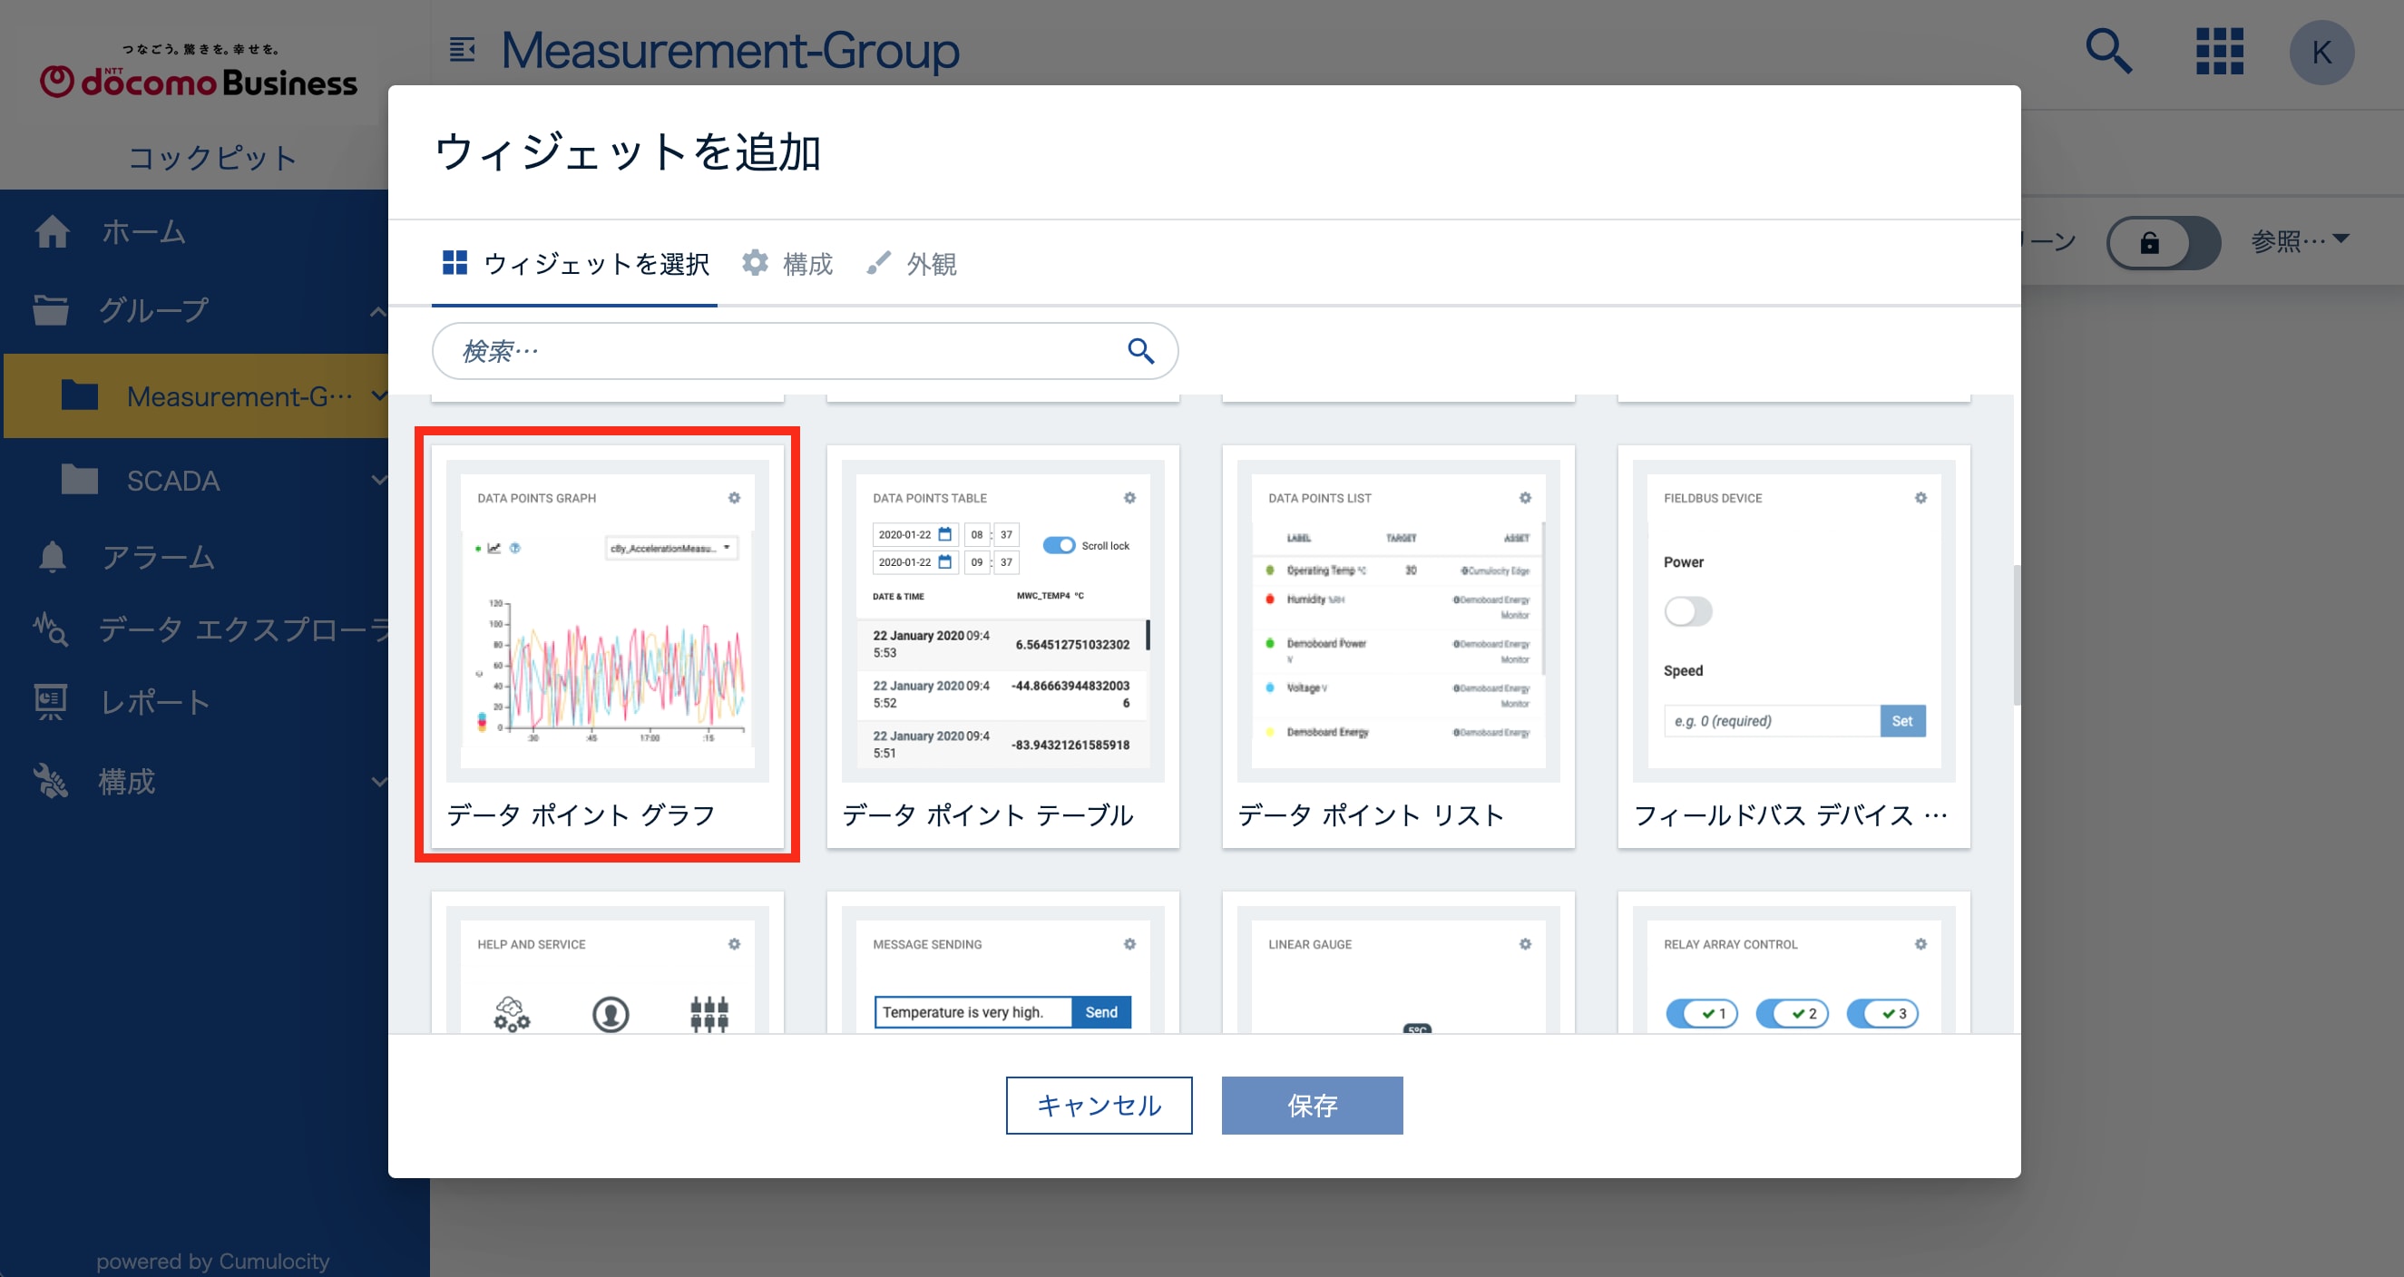This screenshot has height=1277, width=2404.
Task: Click the brush icon on 外観 tab
Action: click(877, 263)
